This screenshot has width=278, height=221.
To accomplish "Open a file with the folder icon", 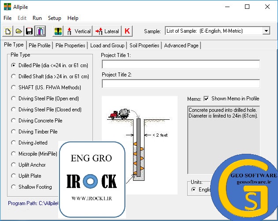I will (19, 31).
